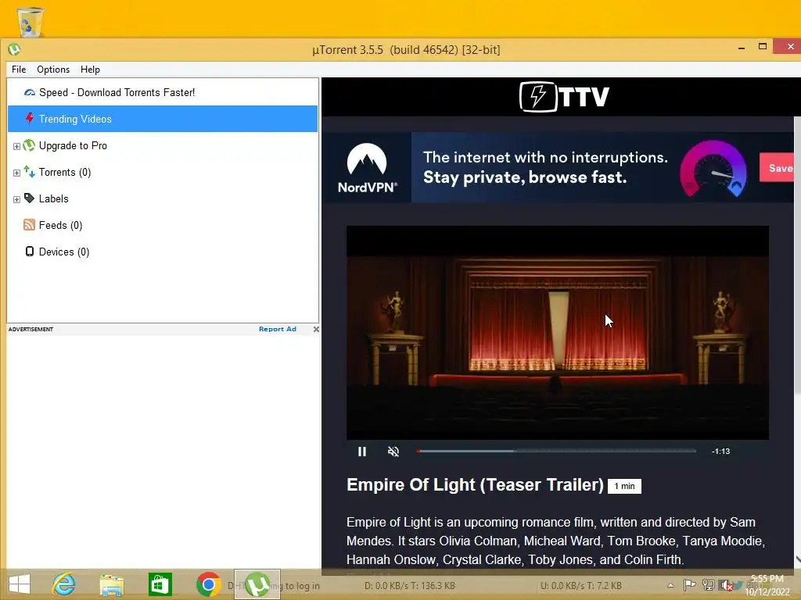Select Upgrade to Pro in sidebar
This screenshot has width=801, height=600.
point(163,145)
